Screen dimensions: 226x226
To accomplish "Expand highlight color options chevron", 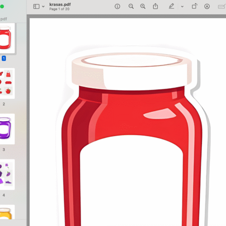I will [182, 7].
